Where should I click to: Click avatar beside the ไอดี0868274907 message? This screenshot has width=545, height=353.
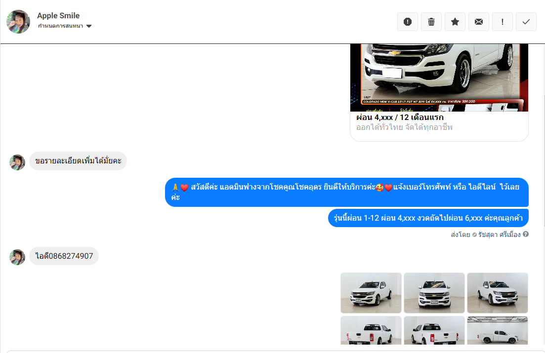pos(17,257)
